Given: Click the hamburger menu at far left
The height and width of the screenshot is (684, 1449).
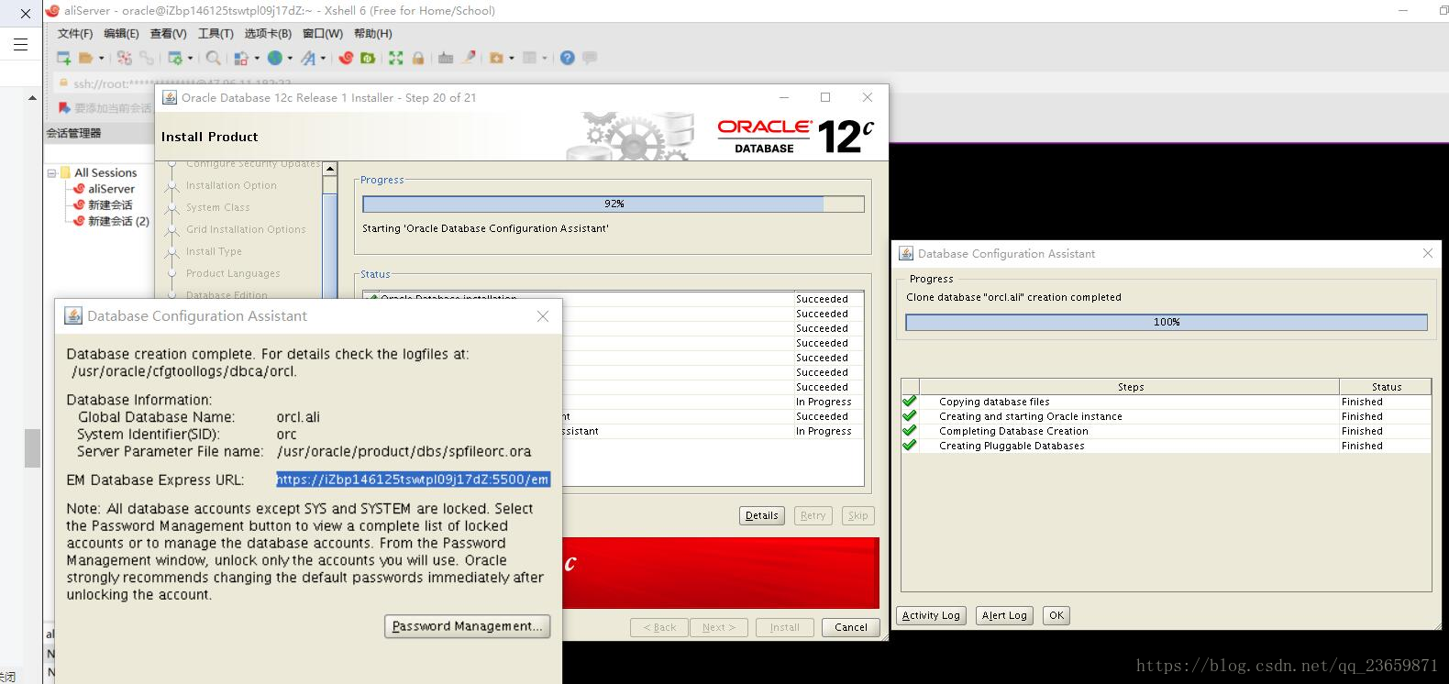Looking at the screenshot, I should 20,44.
